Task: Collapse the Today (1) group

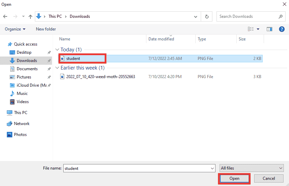Action: click(x=57, y=50)
